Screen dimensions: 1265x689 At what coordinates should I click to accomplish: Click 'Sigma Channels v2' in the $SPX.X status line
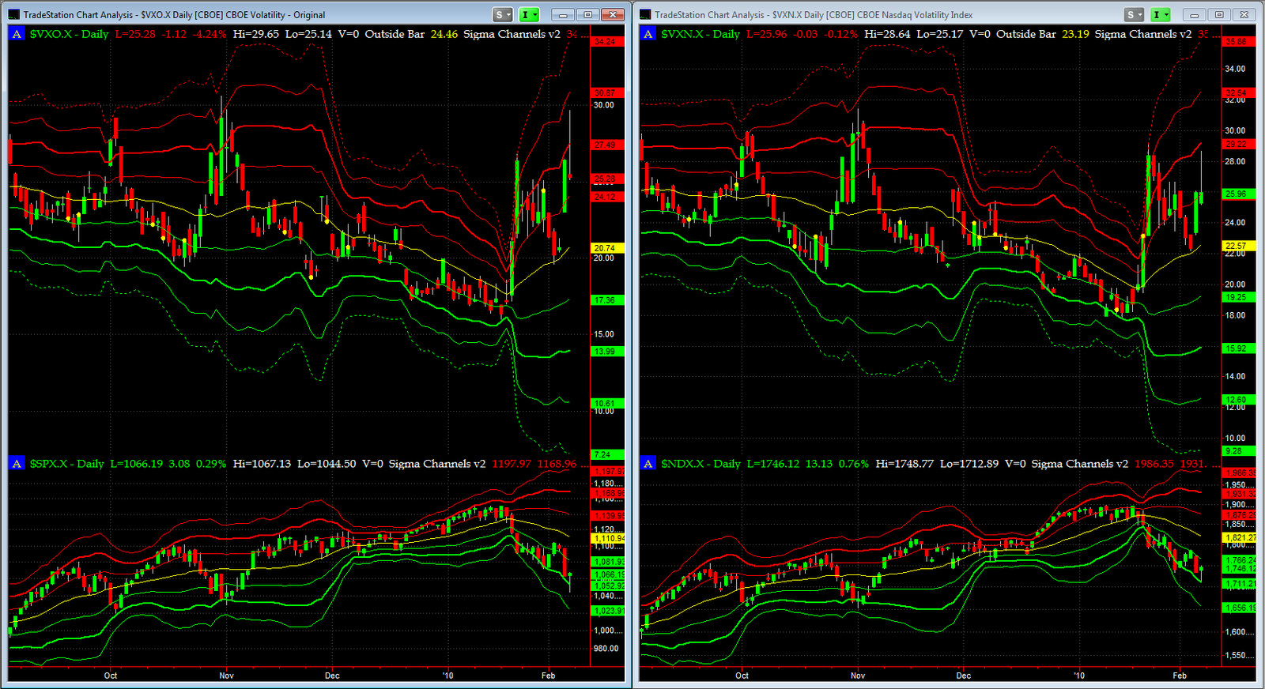click(437, 464)
